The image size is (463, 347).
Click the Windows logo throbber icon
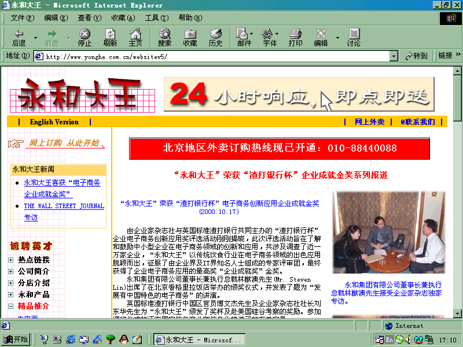click(451, 19)
